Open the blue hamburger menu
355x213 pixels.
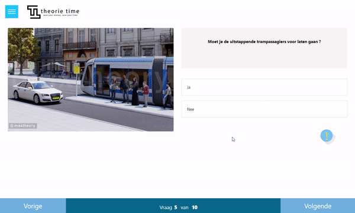[12, 12]
